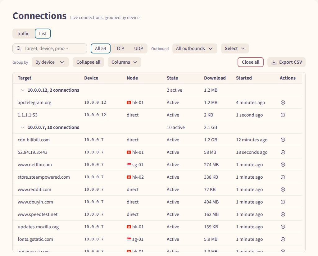Click the 12 minutes ago started value

coord(252,140)
